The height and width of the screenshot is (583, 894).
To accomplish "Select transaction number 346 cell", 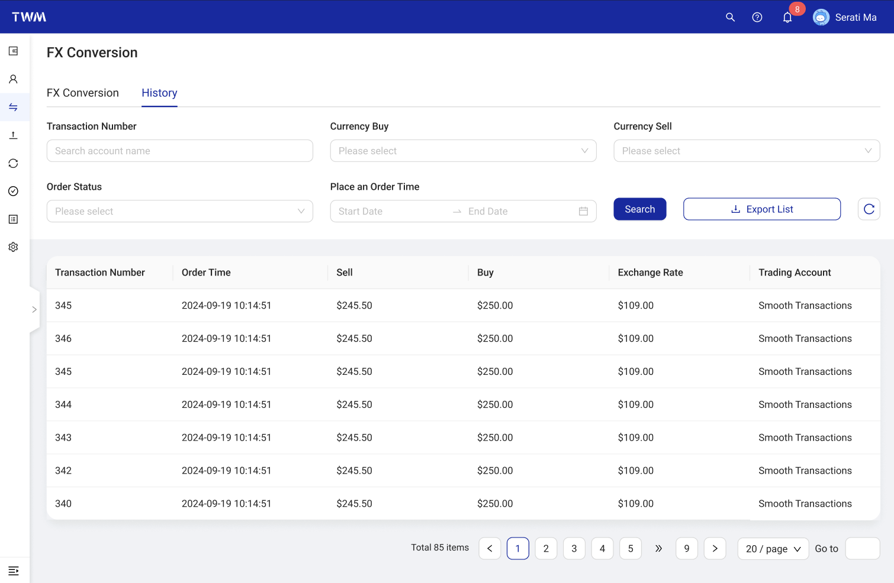I will (x=63, y=338).
